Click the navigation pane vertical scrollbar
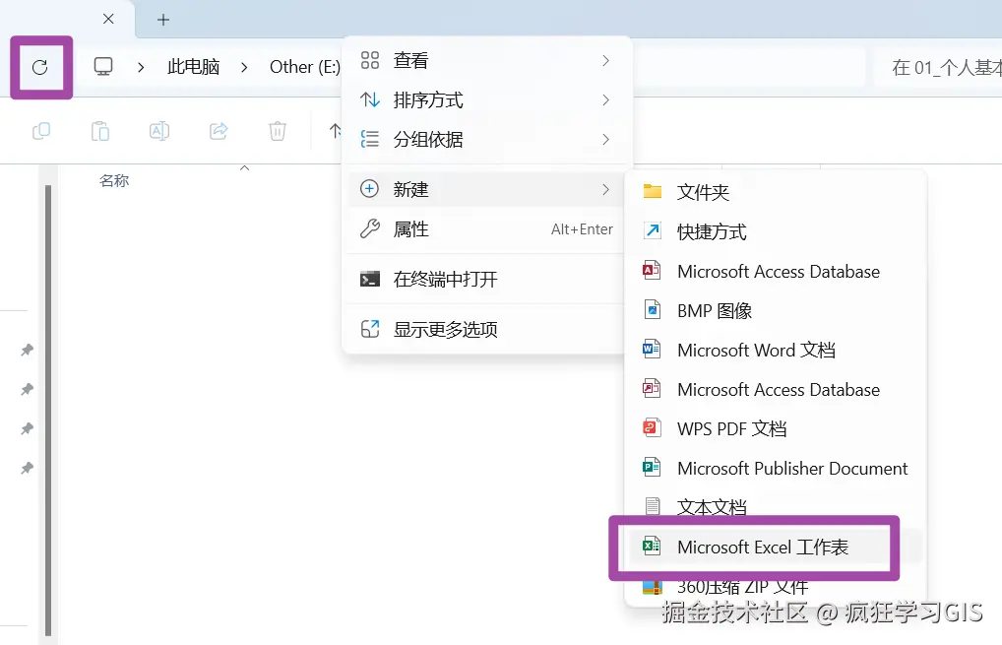This screenshot has height=645, width=1002. (48, 409)
